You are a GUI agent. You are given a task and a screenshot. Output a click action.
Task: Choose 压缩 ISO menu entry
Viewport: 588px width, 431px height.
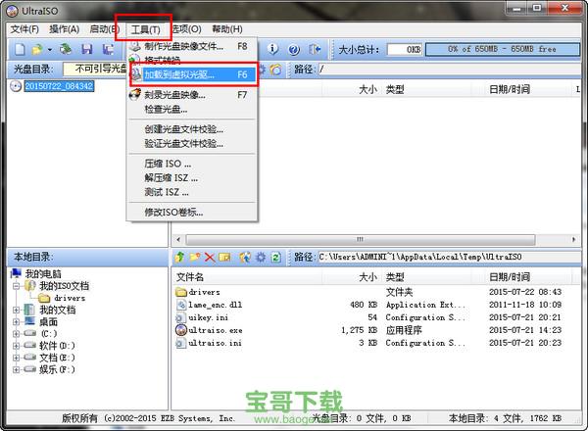(x=192, y=164)
